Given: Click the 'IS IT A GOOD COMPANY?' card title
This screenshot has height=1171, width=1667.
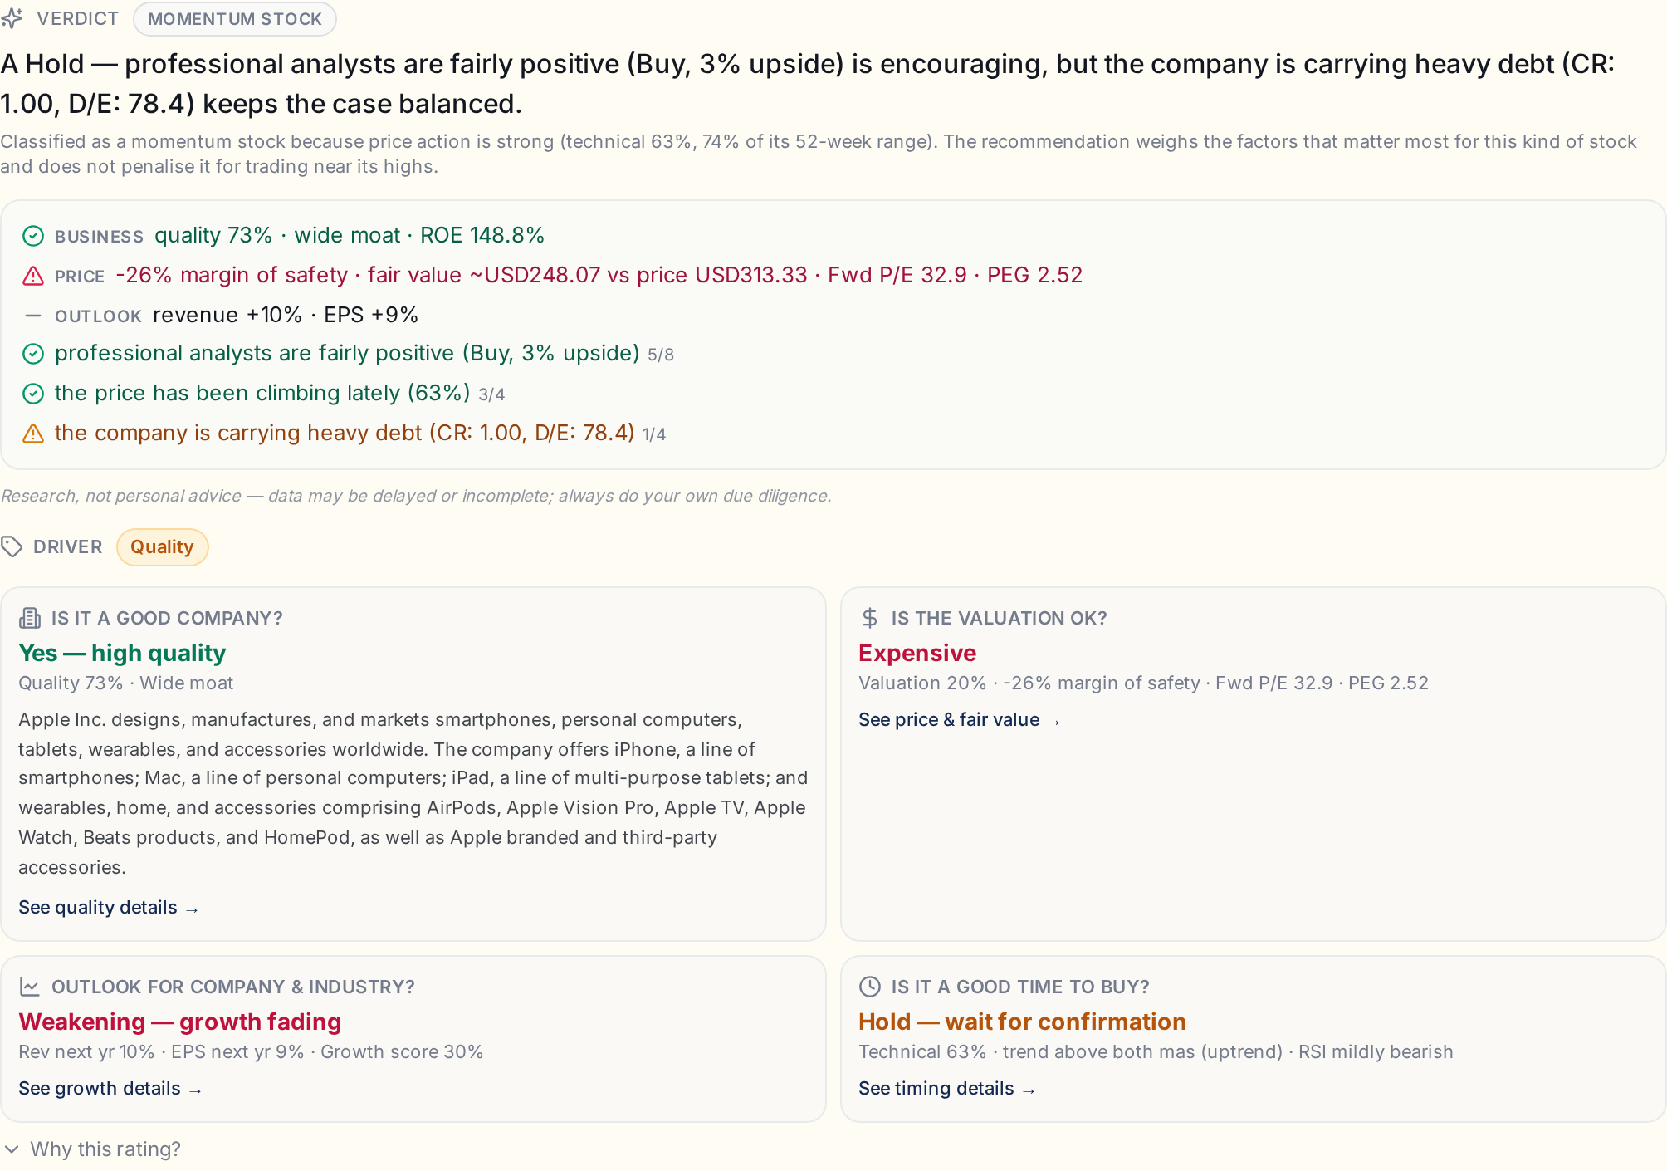Looking at the screenshot, I should (x=167, y=619).
